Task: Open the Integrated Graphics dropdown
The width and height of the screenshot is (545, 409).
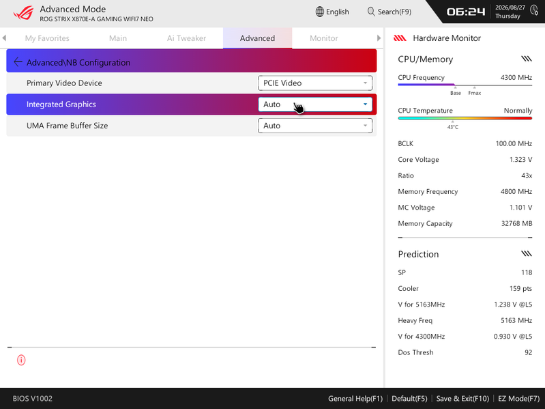Action: click(315, 104)
